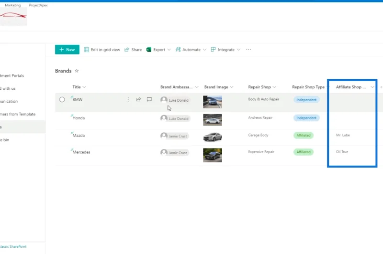Viewport: 383px width, 254px height.
Task: Click Expensive Repair cell
Action: click(261, 152)
